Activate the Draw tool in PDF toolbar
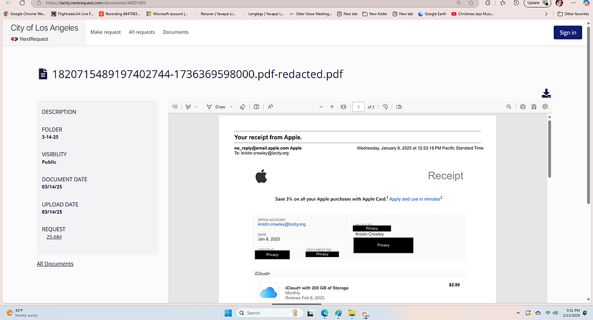Image resolution: width=593 pixels, height=320 pixels. coord(216,107)
